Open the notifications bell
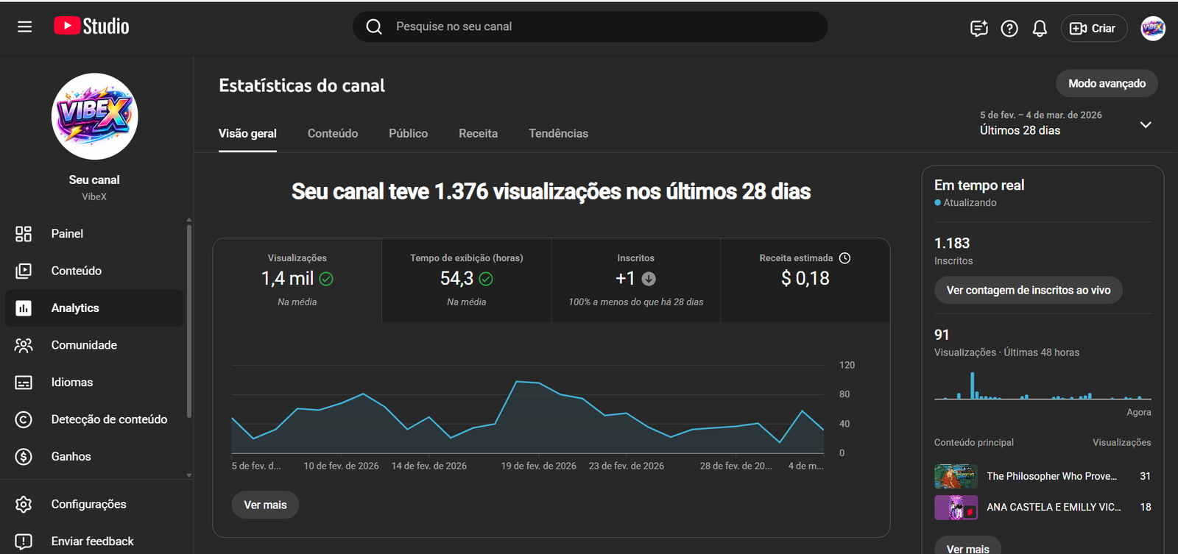 coord(1040,29)
